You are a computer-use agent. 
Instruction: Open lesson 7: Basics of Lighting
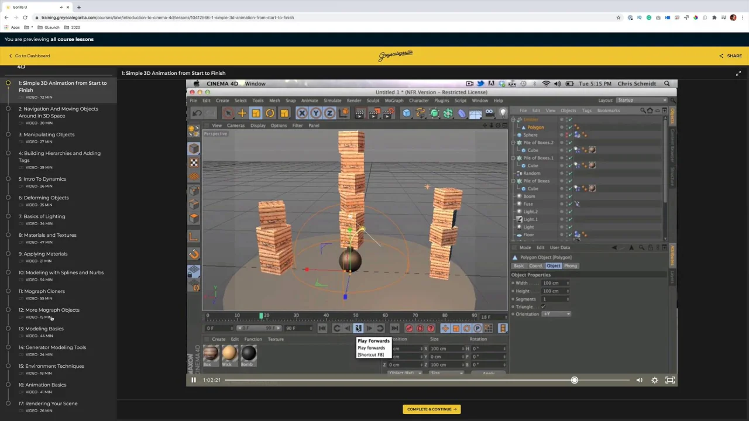[x=42, y=216]
